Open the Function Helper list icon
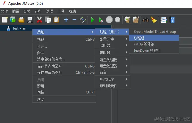Image resolution: width=192 pixels, height=123 pixels. (x=163, y=20)
